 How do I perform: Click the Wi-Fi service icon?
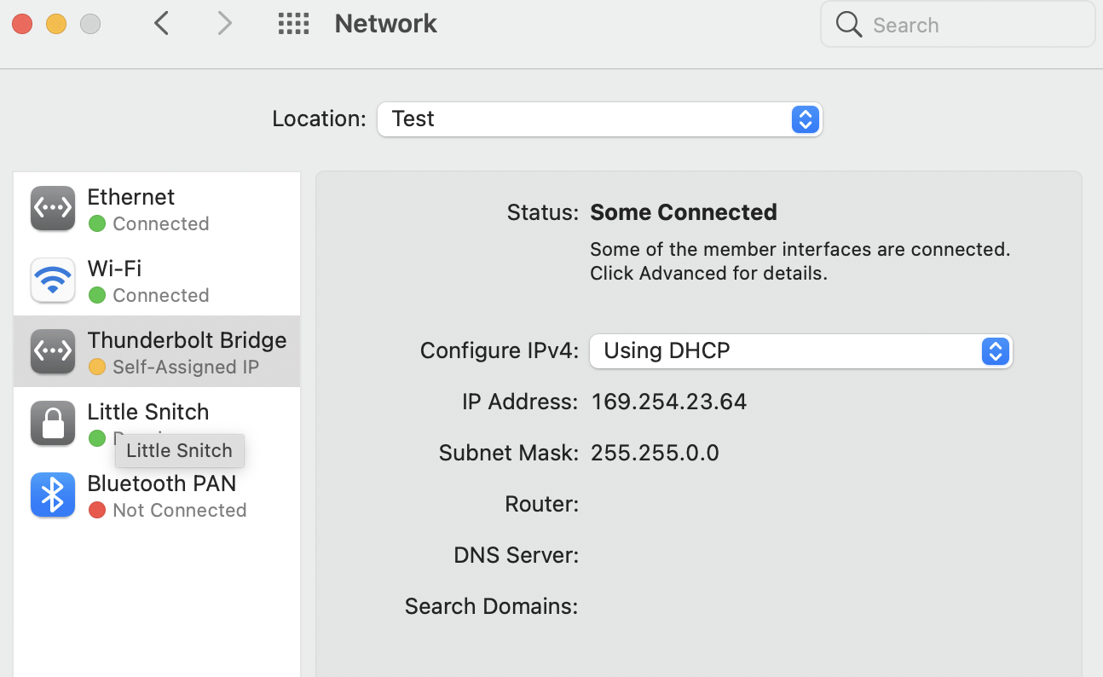pyautogui.click(x=53, y=281)
